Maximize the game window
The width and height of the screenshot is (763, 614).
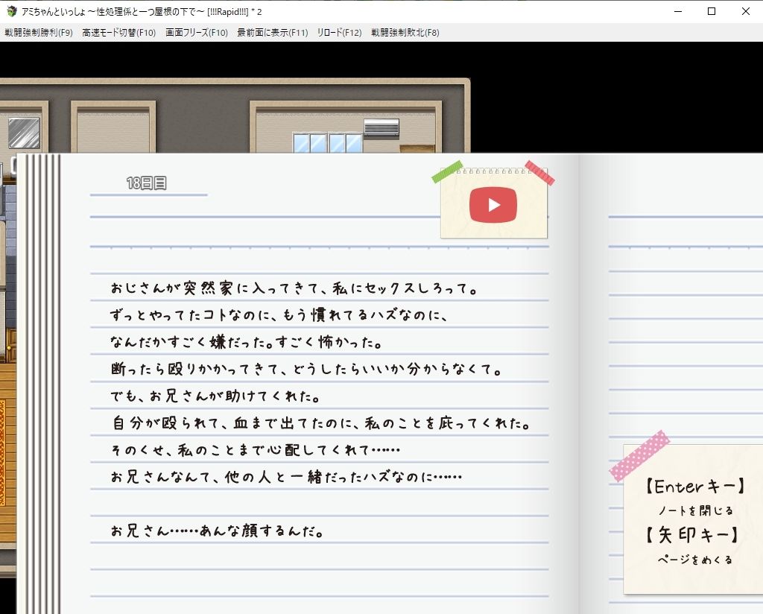[x=712, y=11]
